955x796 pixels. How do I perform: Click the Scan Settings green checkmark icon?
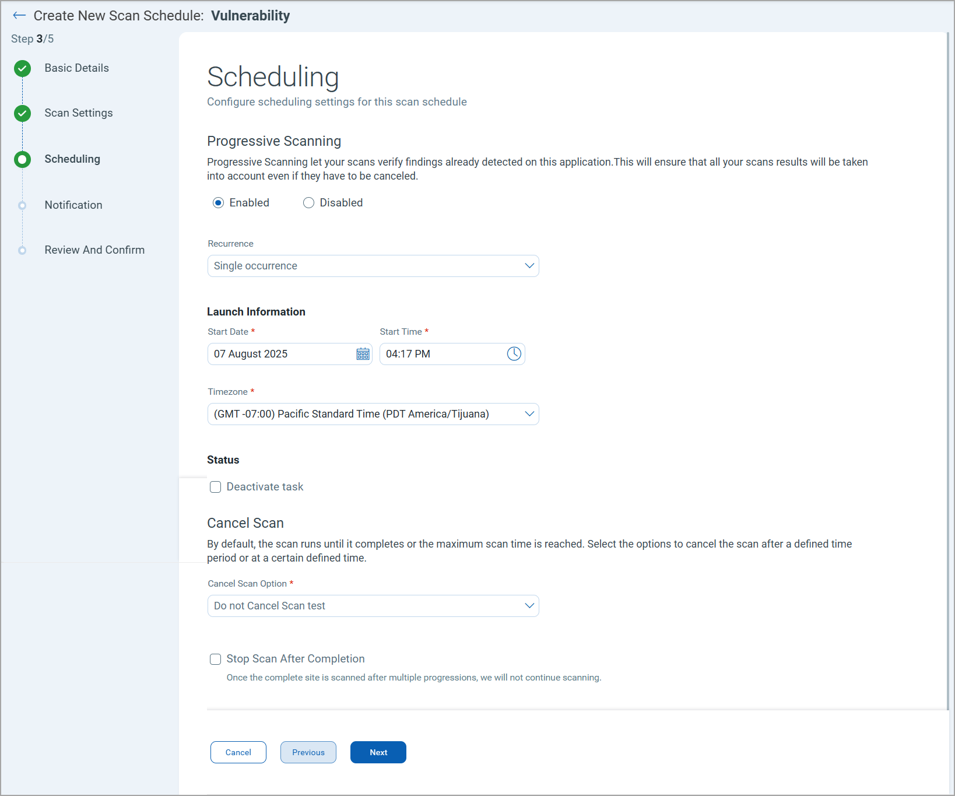pyautogui.click(x=23, y=113)
